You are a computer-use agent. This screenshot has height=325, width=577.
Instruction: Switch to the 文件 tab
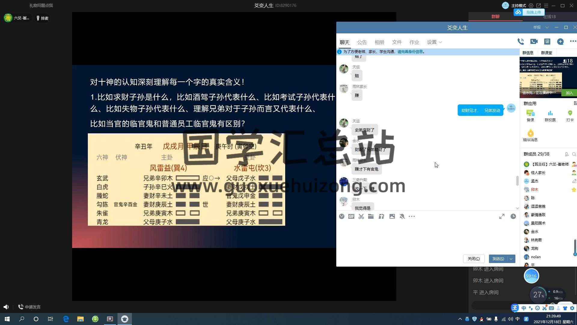pos(397,42)
